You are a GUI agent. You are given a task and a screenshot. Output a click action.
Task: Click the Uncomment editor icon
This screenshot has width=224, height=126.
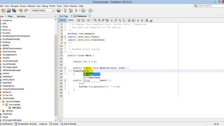(151, 20)
